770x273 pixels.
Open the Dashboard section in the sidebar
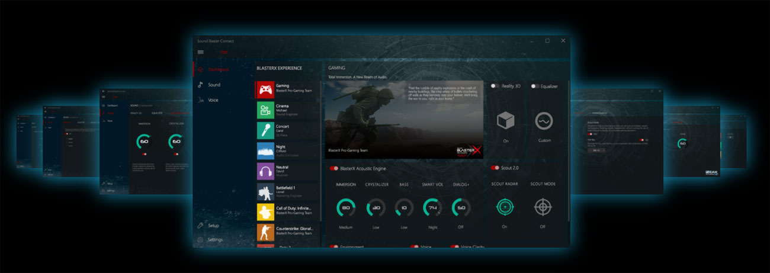219,69
